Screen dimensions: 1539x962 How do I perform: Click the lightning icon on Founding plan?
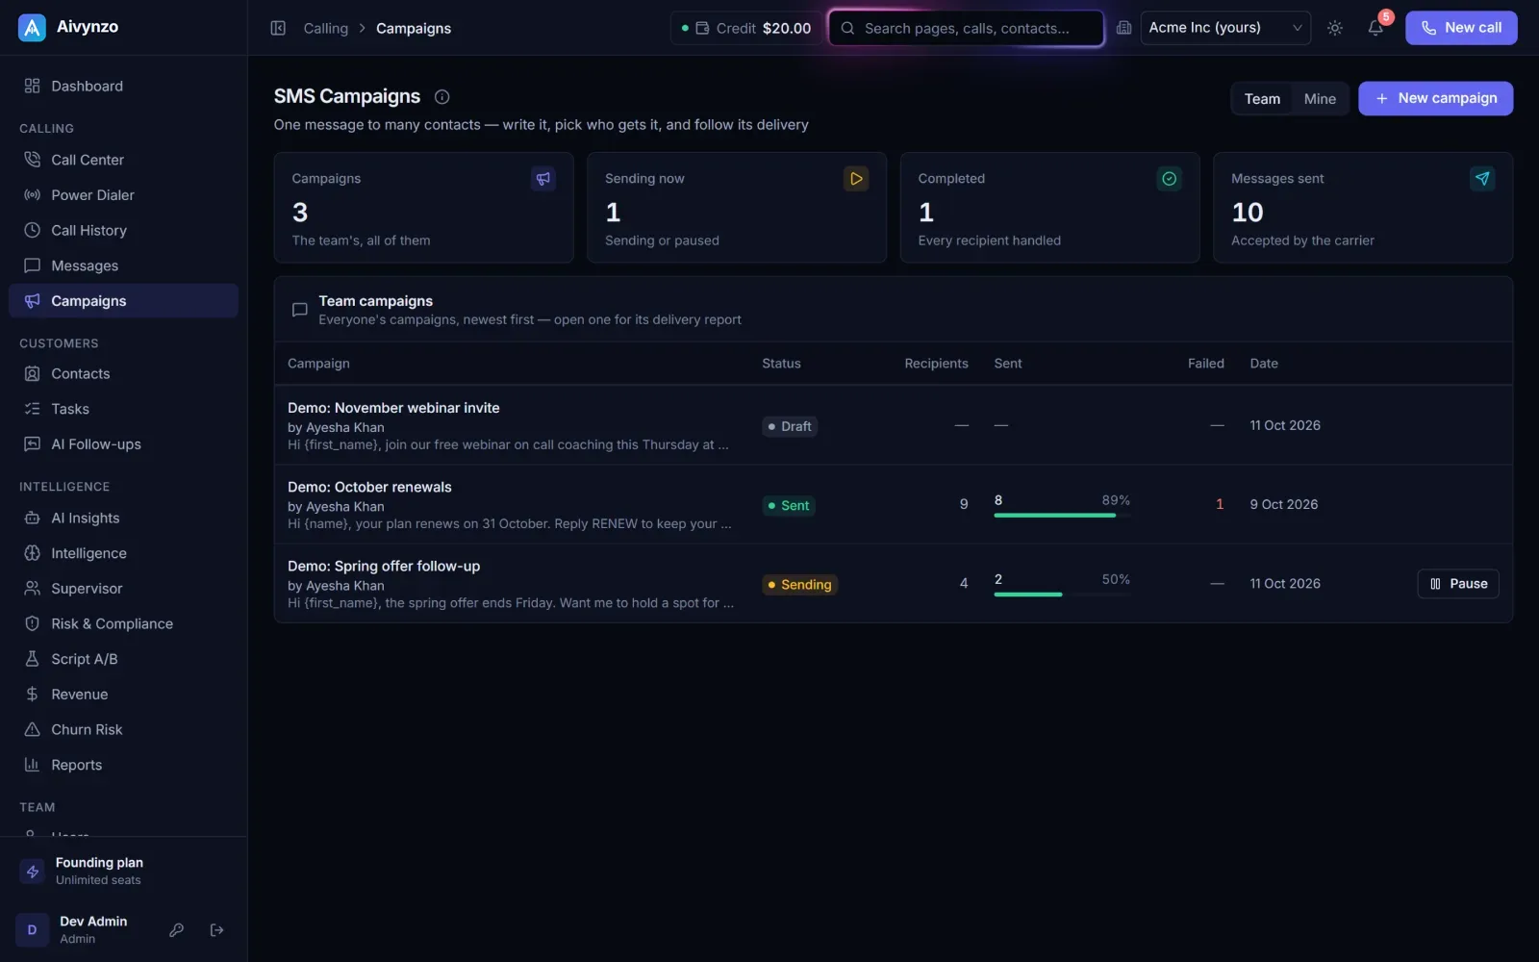click(x=33, y=872)
